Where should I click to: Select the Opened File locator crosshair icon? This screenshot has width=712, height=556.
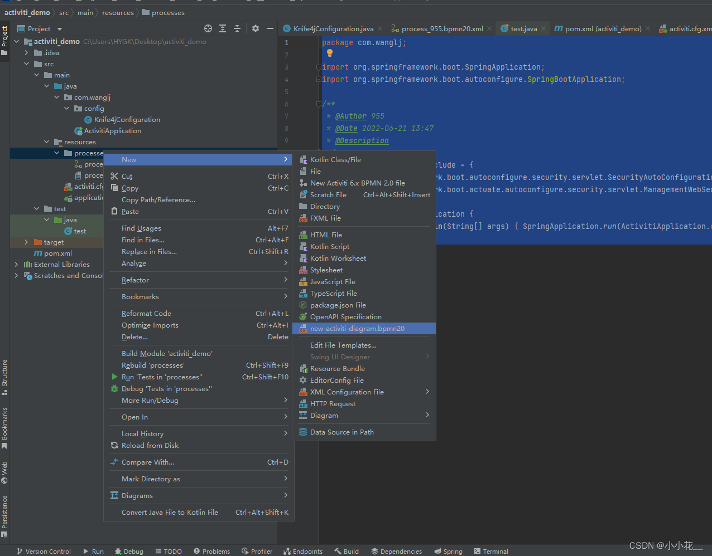pos(208,28)
